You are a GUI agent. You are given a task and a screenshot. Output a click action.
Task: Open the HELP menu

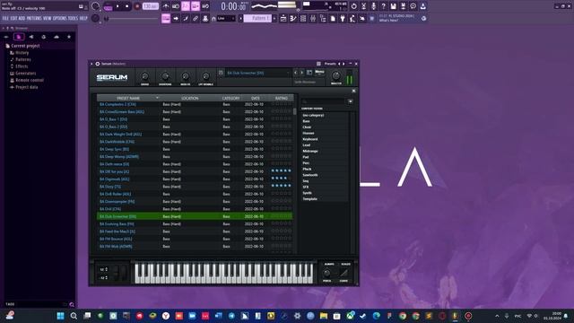pos(83,18)
